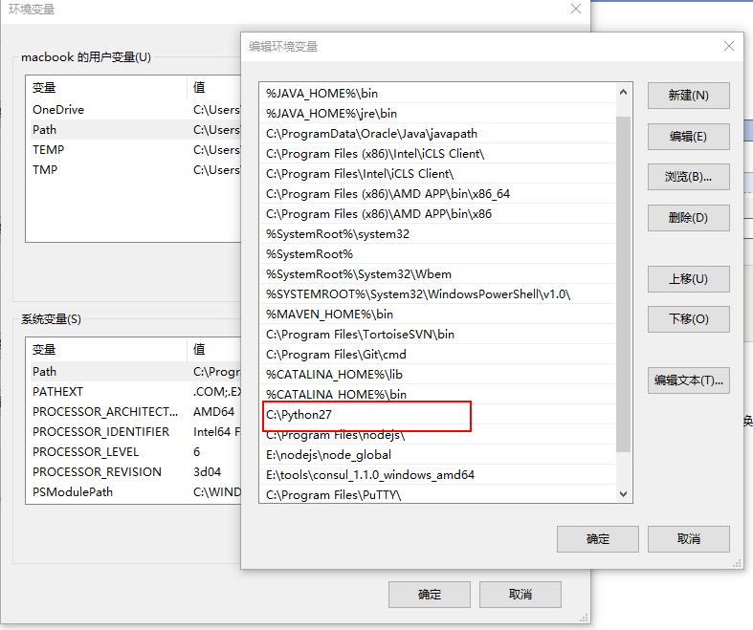Move entry down with 下移(O)
Image resolution: width=753 pixels, height=630 pixels.
688,319
